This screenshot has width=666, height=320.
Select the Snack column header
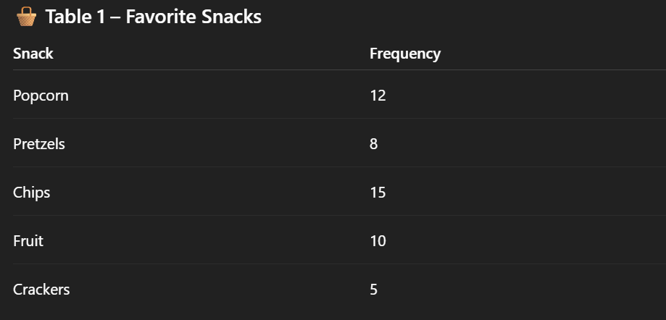point(33,53)
